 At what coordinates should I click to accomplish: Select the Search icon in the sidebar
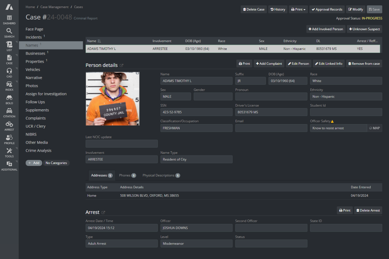[x=9, y=32]
